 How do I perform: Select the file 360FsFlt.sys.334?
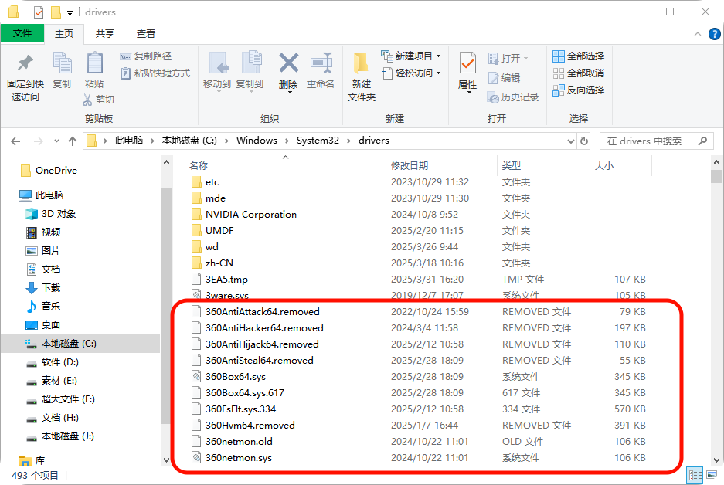[x=240, y=409]
